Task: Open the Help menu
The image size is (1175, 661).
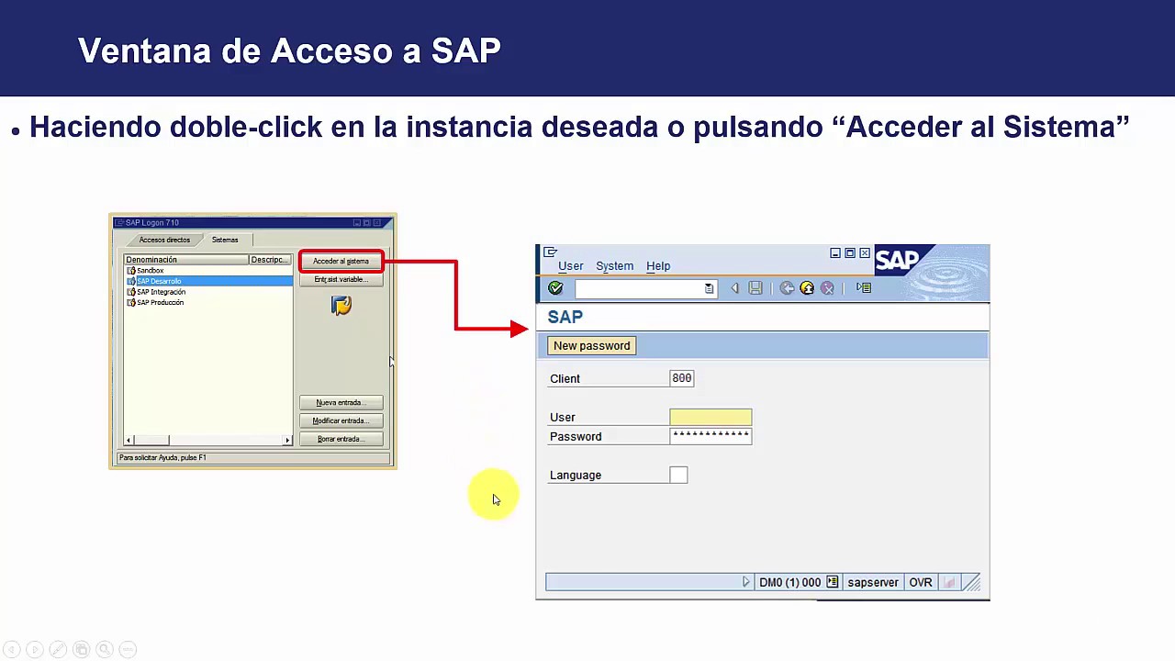Action: click(x=658, y=266)
